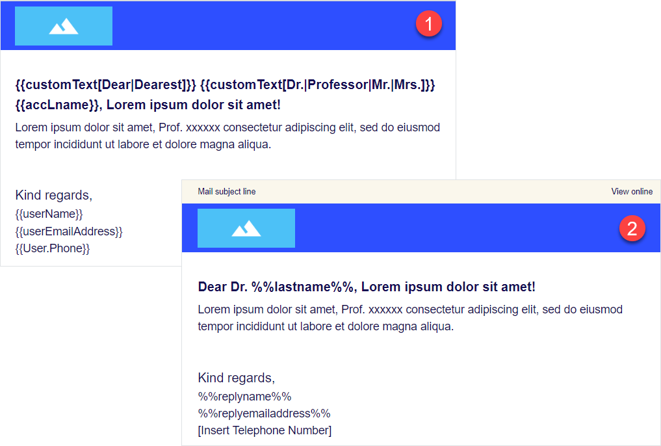Select the %%replyname%% merge field
The height and width of the screenshot is (446, 661).
[244, 397]
